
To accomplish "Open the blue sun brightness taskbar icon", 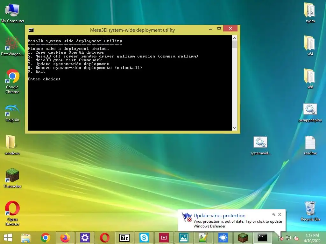I will 223,238.
